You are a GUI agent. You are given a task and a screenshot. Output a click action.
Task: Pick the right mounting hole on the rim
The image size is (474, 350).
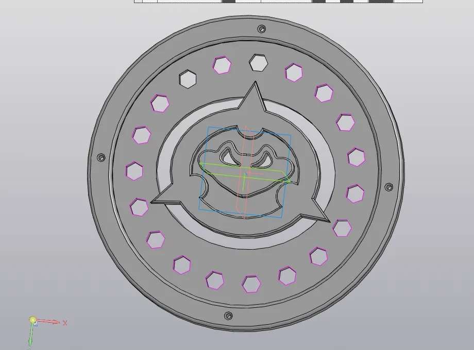388,186
